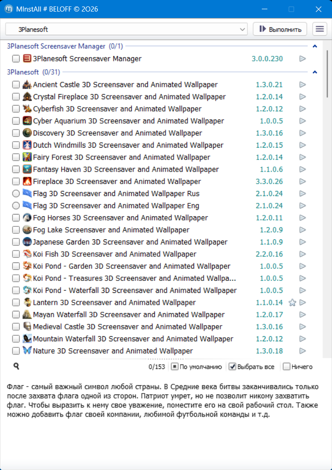Run Mayan Waterfall with its play arrow

pyautogui.click(x=302, y=315)
